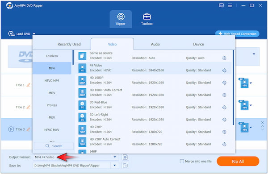Click the HD 720P Auto Correct icon
The width and height of the screenshot is (268, 174).
pos(82,142)
